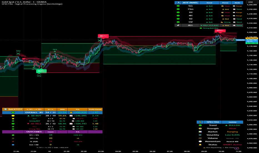The width and height of the screenshot is (259, 153).
Task: Click the green checkmark icon beside TP1 + TP2
Action: click(13, 135)
